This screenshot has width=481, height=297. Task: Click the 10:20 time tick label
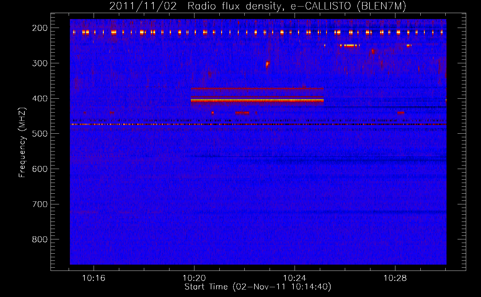(x=194, y=278)
